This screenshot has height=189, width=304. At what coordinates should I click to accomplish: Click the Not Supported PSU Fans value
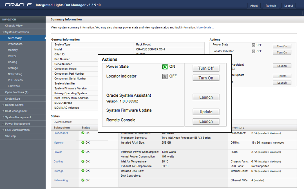tap(260, 166)
